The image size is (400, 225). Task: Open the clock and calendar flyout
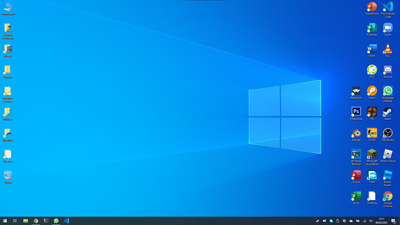pyautogui.click(x=381, y=221)
